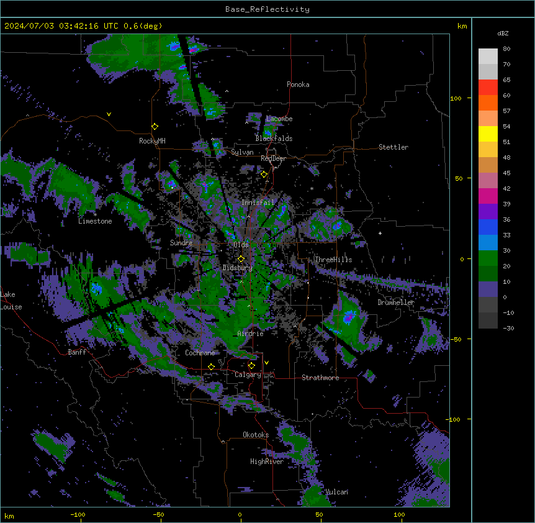Select the light grey 70-80 dBZ legend color
Screen dimensions: 535x523
(x=488, y=56)
